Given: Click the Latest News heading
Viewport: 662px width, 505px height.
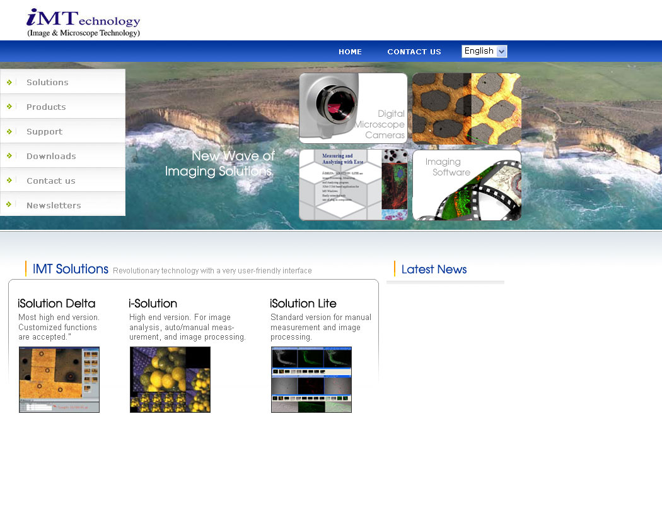Looking at the screenshot, I should (434, 269).
